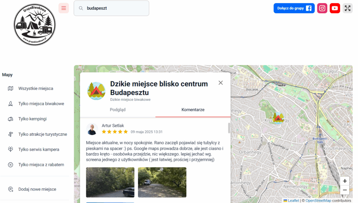358x203 pixels.
Task: Open the Instagram profile icon
Action: [322, 8]
